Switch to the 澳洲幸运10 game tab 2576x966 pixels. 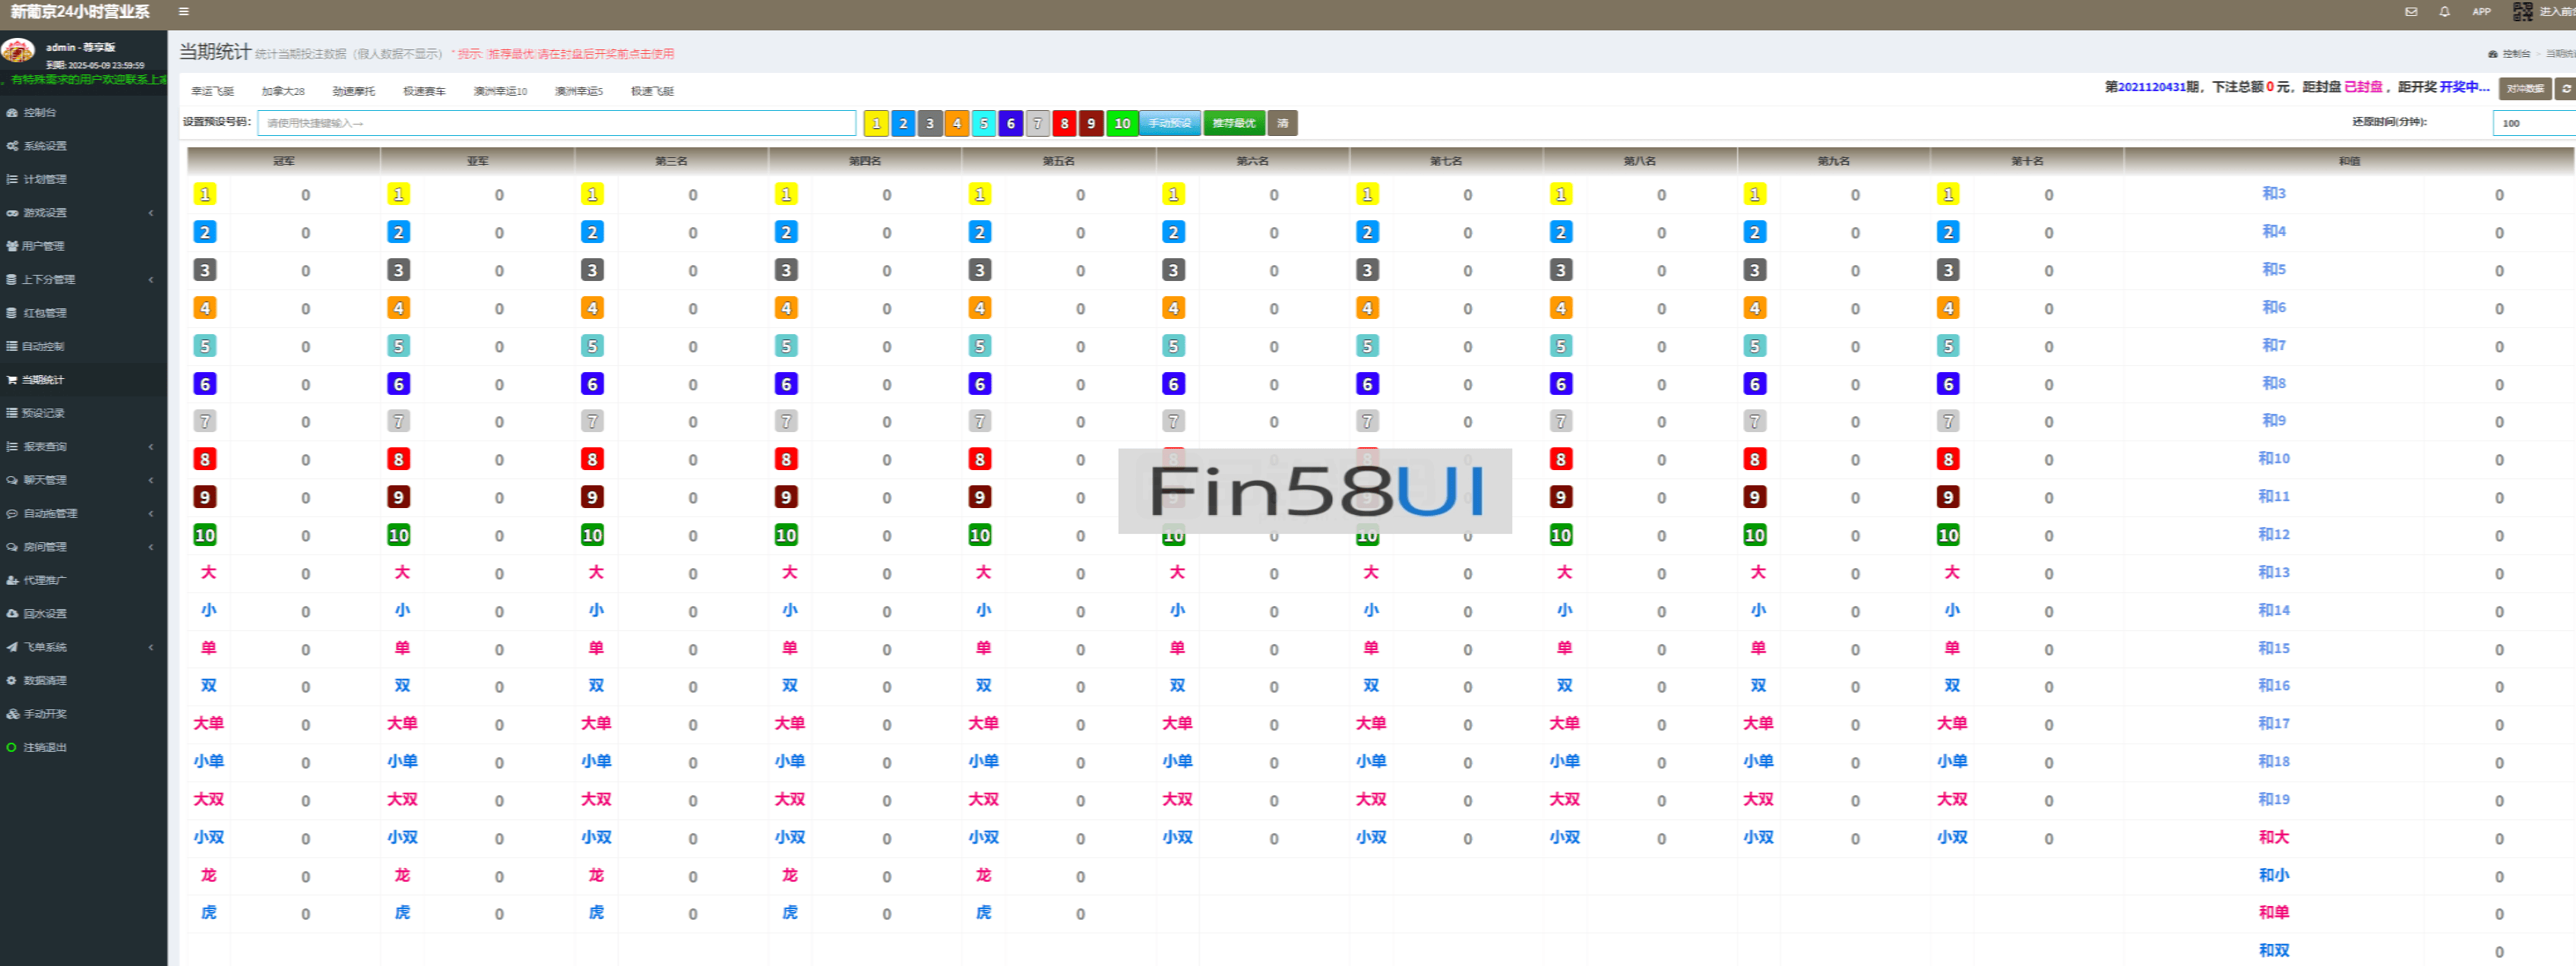(500, 91)
